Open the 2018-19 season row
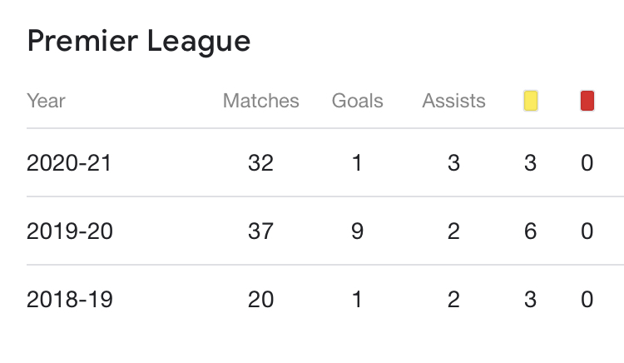The width and height of the screenshot is (624, 363). [x=69, y=300]
